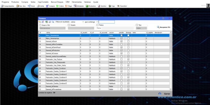The image size is (210, 105).
Task: Click the grid's vertical scrollbar thumb
Action: 171,43
